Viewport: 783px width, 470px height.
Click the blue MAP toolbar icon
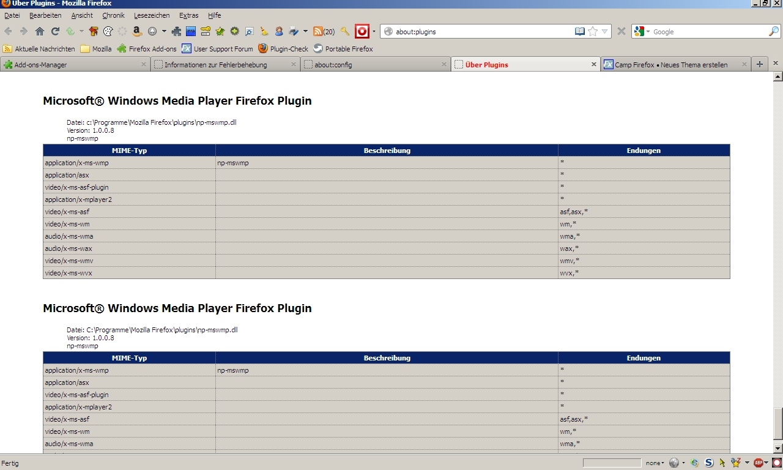tap(191, 31)
